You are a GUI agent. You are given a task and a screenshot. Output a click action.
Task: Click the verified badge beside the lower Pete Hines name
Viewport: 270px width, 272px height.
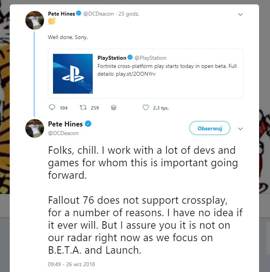[x=88, y=124]
